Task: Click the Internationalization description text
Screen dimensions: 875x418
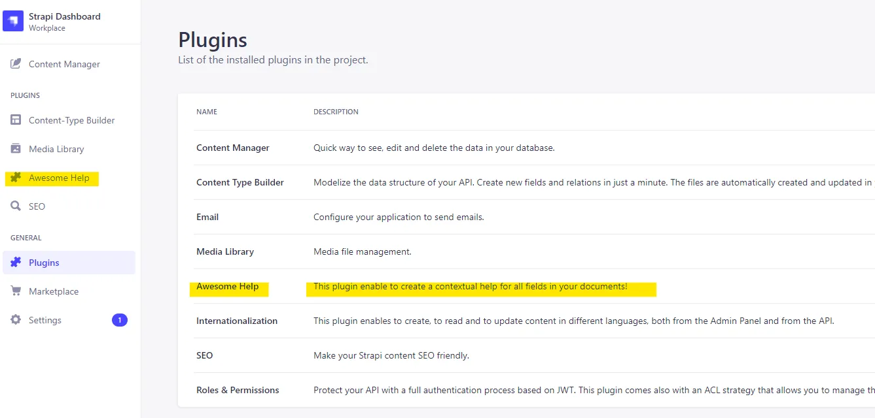Action: coord(574,321)
